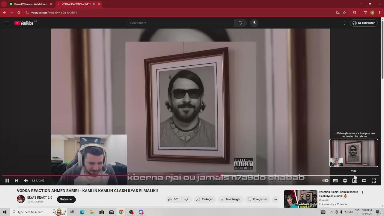Open the Chrome three-dot menu
This screenshot has height=216, width=384.
pos(379,13)
